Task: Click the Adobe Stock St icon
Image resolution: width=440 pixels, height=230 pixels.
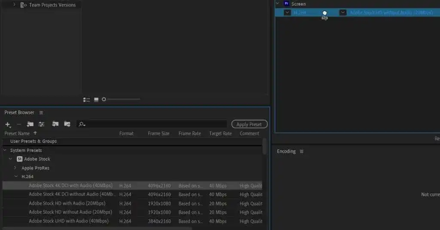Action: pyautogui.click(x=19, y=159)
